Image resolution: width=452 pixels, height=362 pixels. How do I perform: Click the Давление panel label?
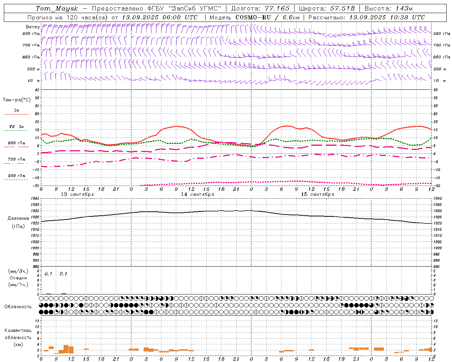[18, 218]
